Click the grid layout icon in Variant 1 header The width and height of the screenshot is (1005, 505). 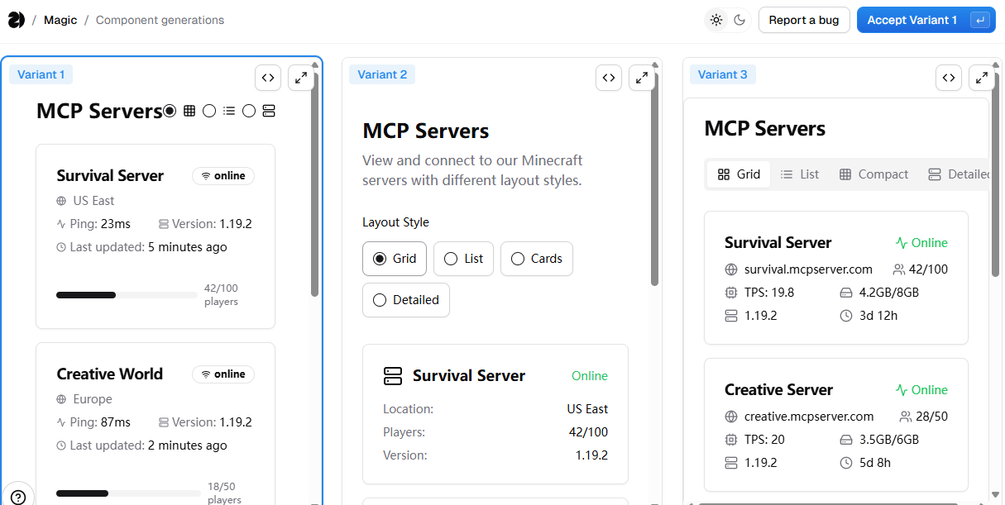[189, 111]
